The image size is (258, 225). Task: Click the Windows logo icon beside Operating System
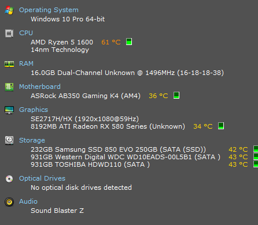pyautogui.click(x=9, y=10)
